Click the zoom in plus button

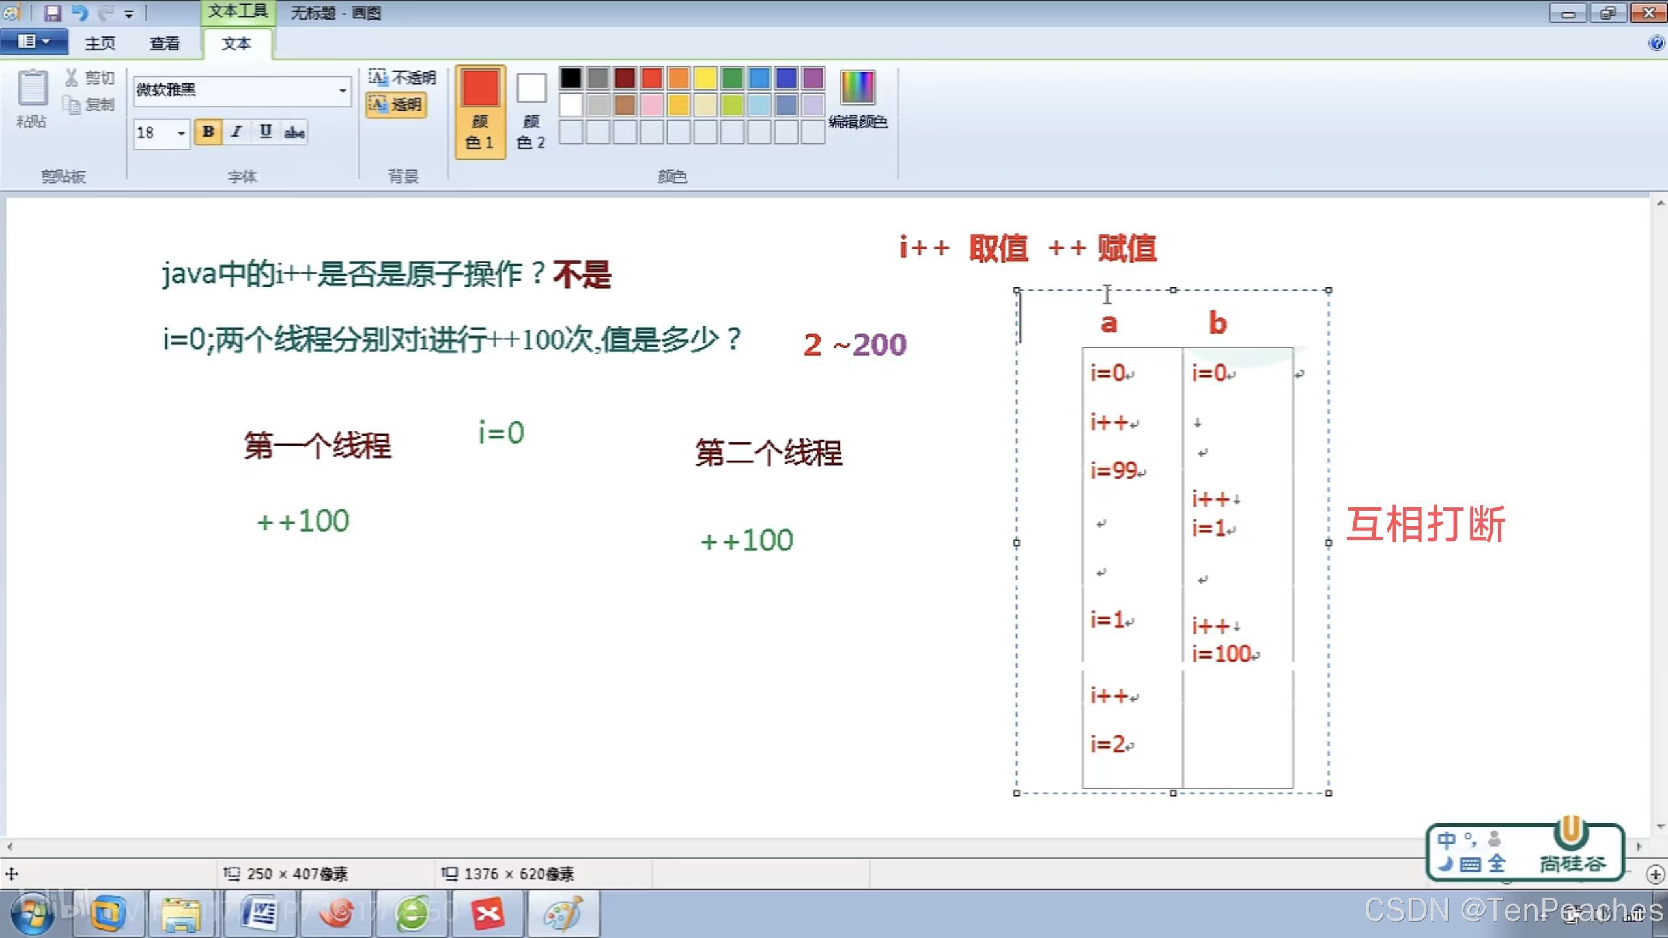[1655, 874]
